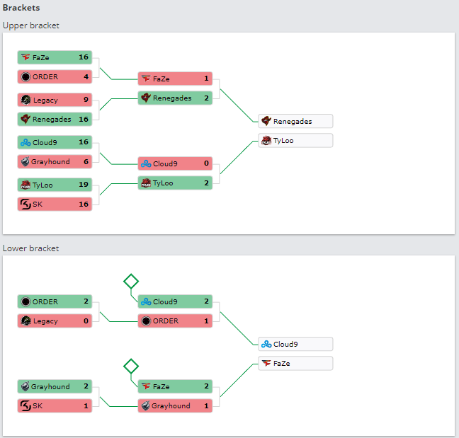Click green diamond marker above lower bracket Cloud9

[x=131, y=282]
